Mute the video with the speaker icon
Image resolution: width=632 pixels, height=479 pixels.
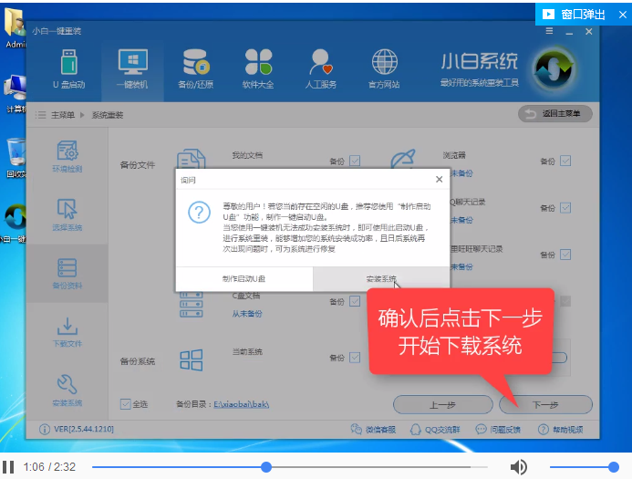tap(518, 467)
